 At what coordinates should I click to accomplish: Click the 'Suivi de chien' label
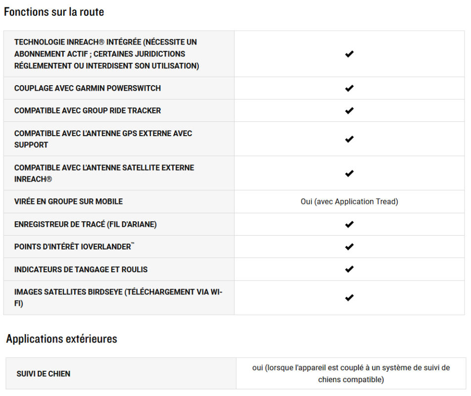[x=43, y=374]
